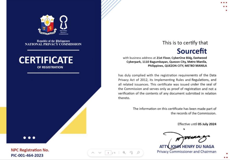Viewport: 230px width, 160px height.
Task: Click the Sourcefit company name
Action: (192, 51)
